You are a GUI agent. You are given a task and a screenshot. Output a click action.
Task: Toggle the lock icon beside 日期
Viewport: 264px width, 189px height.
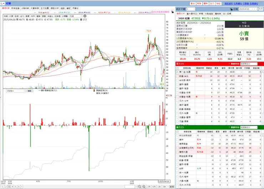[231, 9]
